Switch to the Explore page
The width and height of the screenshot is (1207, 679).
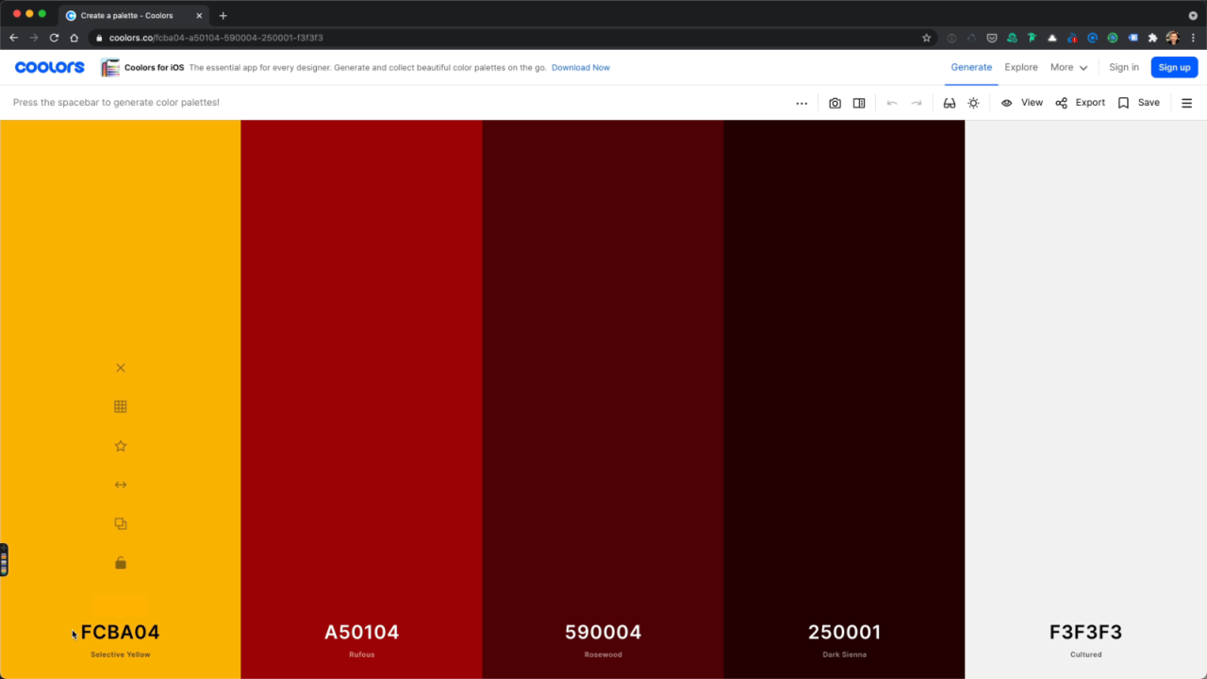point(1021,68)
